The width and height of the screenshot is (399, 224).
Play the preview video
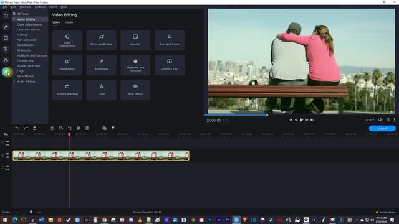pos(302,120)
